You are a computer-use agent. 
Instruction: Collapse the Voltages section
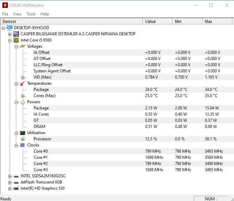point(16,47)
